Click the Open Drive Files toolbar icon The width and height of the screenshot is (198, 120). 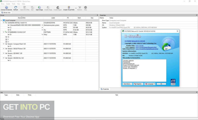25,7
